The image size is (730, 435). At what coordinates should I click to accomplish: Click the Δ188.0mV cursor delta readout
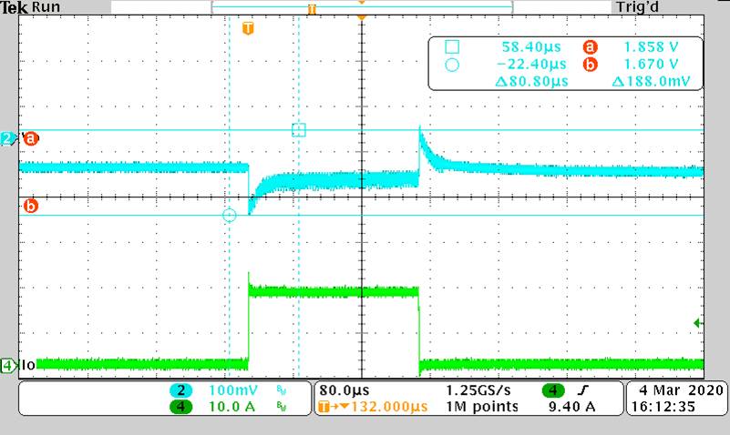tap(644, 81)
